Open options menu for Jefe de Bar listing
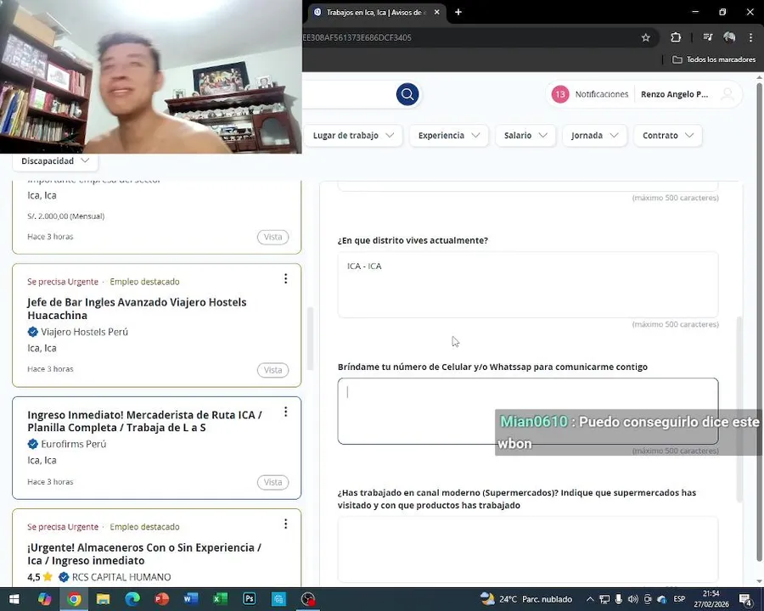The height and width of the screenshot is (611, 764). click(285, 278)
